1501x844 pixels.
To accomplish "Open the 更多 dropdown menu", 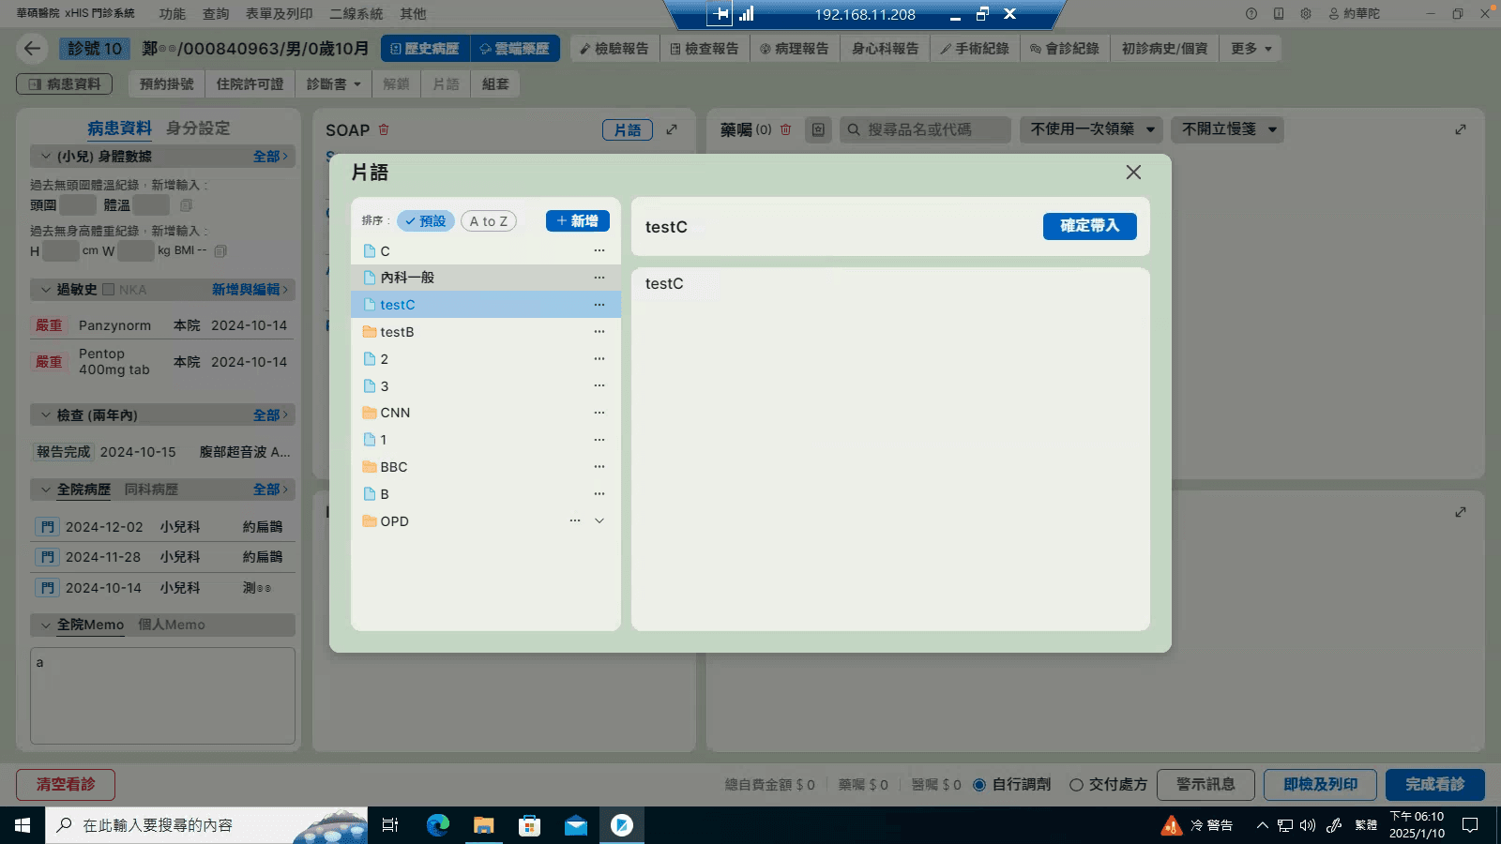I will click(1251, 49).
